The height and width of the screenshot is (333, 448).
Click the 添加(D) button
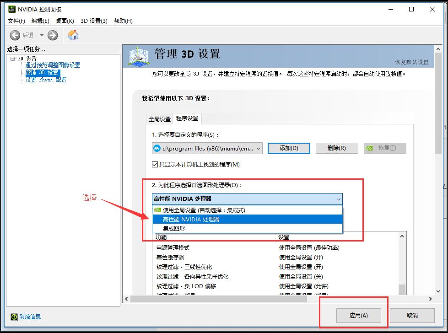click(289, 148)
